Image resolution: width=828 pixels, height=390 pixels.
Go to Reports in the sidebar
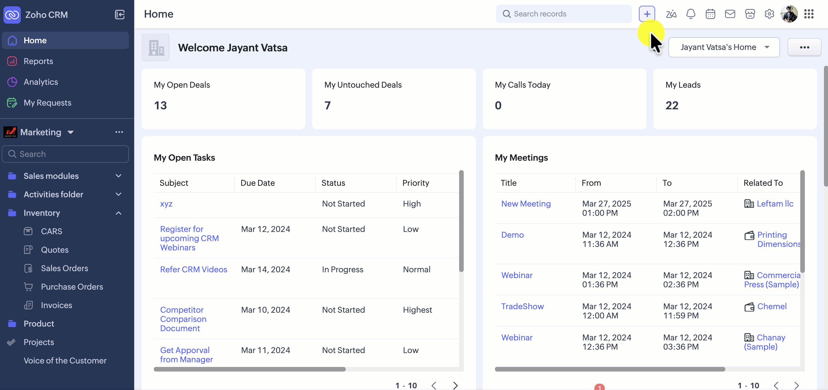38,61
